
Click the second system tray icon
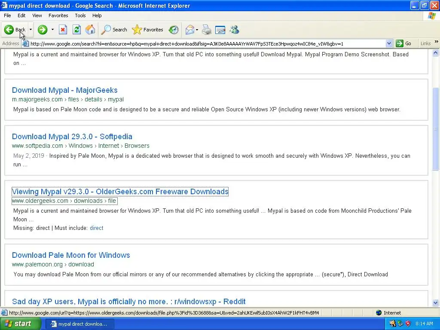tap(400, 324)
